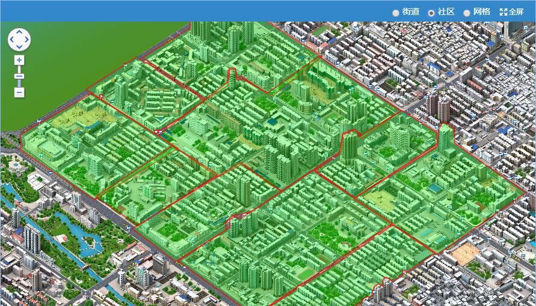The image size is (536, 306).
Task: Pan the map up with the arrow
Action: click(19, 32)
